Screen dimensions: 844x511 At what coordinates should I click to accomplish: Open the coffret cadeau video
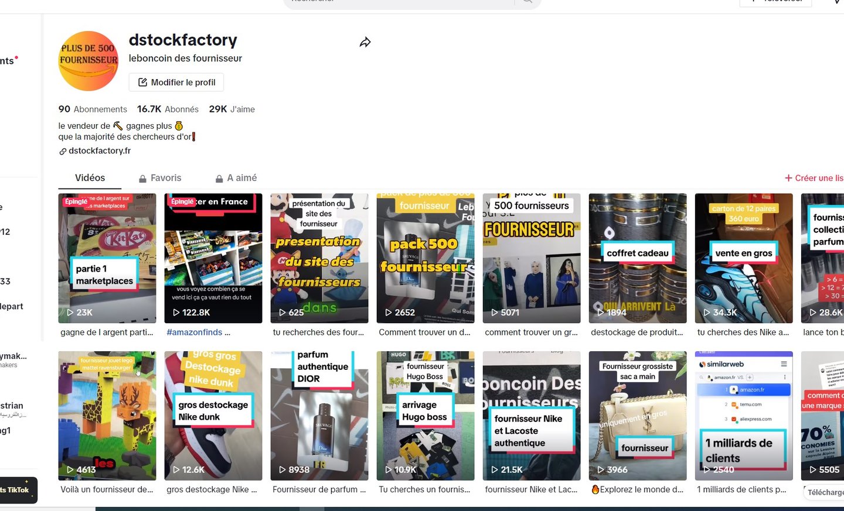tap(638, 258)
